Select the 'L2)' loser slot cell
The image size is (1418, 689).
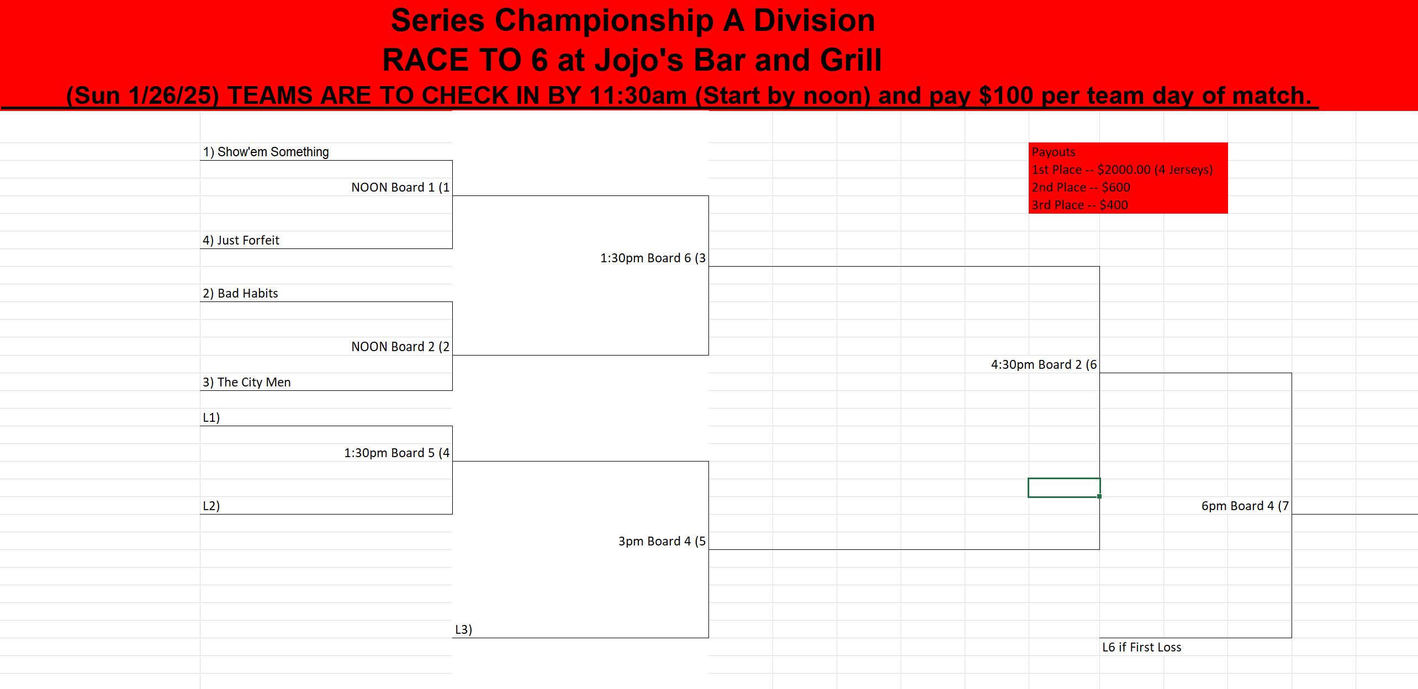pos(326,506)
